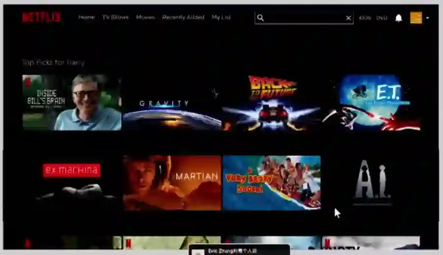Viewport: 443px width, 255px height.
Task: Click the search magnifier icon
Action: pyautogui.click(x=260, y=18)
